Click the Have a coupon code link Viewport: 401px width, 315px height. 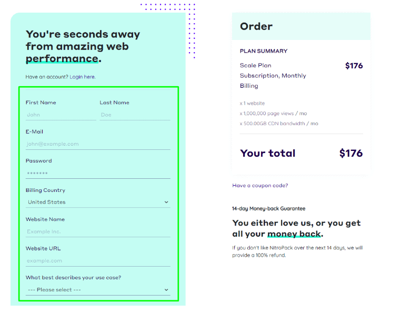tap(260, 186)
